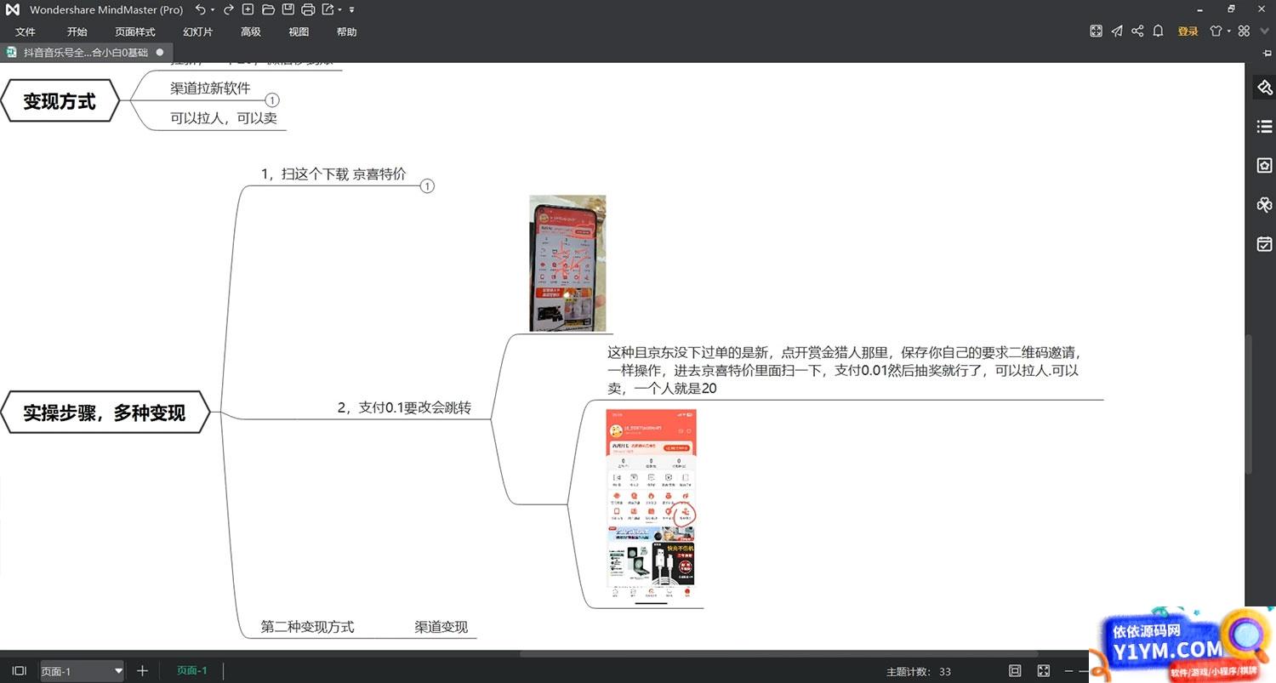
Task: Open the 页面样式 ribbon tab
Action: tap(135, 31)
